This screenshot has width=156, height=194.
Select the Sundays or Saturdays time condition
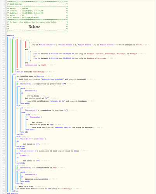click(x=70, y=58)
